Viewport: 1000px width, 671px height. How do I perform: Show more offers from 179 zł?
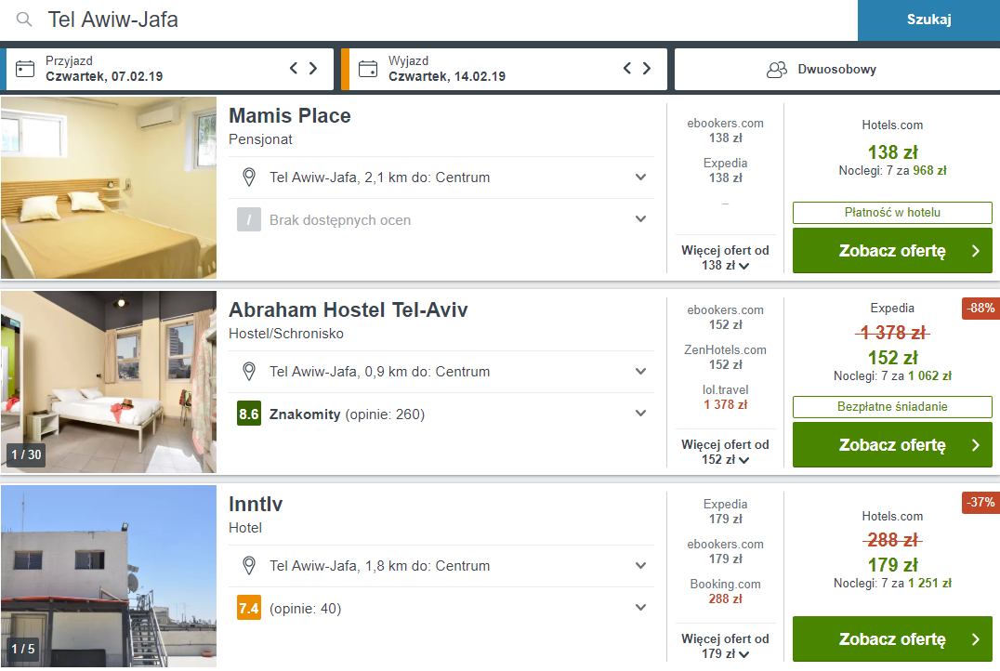click(x=725, y=646)
